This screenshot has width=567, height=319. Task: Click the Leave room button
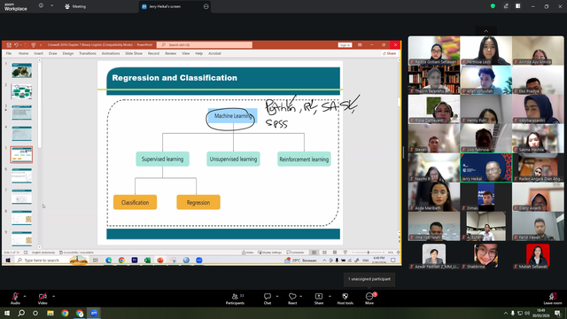[x=553, y=299]
